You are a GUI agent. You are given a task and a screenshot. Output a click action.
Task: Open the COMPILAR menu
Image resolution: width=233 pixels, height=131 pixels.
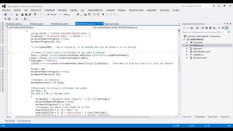pos(50,10)
